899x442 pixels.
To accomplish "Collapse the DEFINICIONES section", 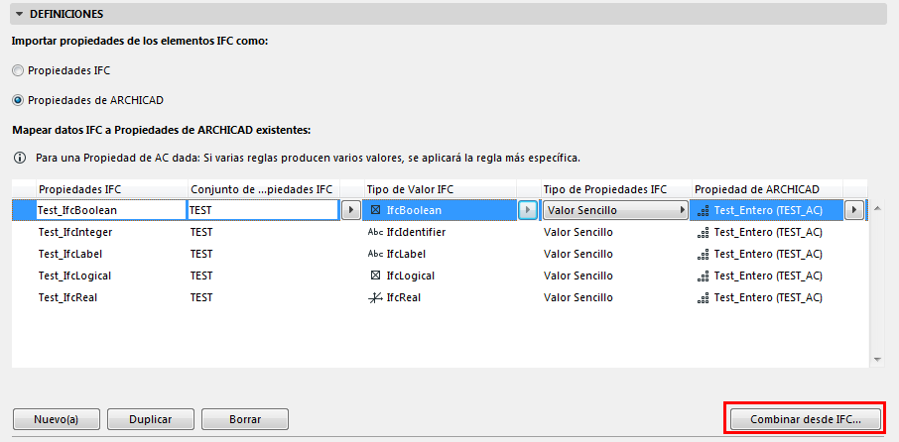I will (x=19, y=14).
